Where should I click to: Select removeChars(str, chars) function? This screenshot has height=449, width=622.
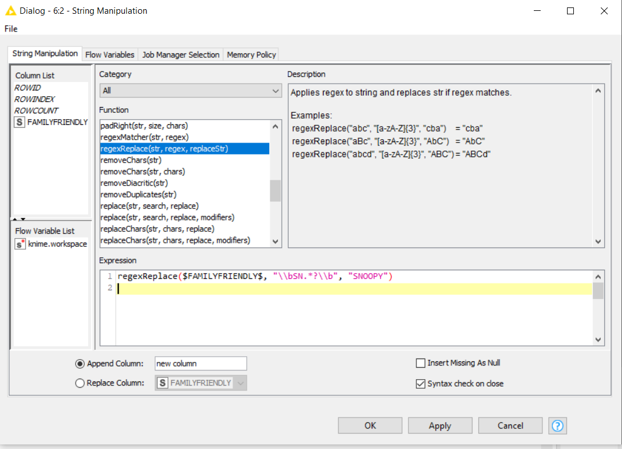click(184, 172)
